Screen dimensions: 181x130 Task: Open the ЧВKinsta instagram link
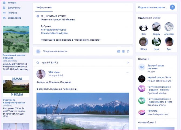(x=152, y=111)
